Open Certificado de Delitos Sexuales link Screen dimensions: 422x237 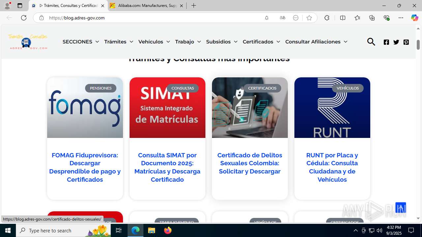pos(250,163)
